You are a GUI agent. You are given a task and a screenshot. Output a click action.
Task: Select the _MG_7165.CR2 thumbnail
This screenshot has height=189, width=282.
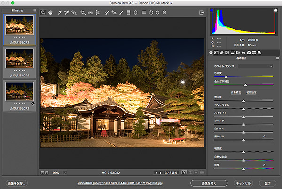tap(19, 91)
